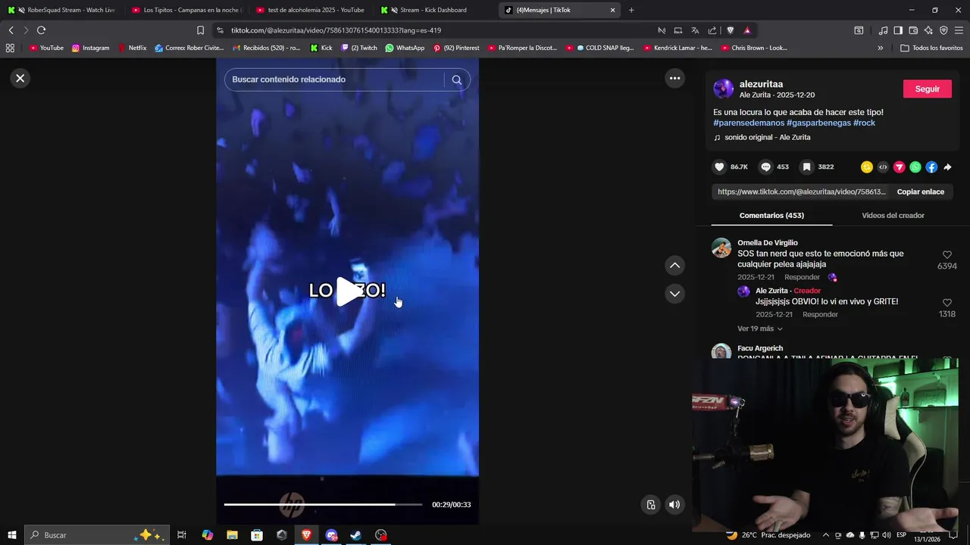Open the page translate icon in address bar

click(x=695, y=30)
